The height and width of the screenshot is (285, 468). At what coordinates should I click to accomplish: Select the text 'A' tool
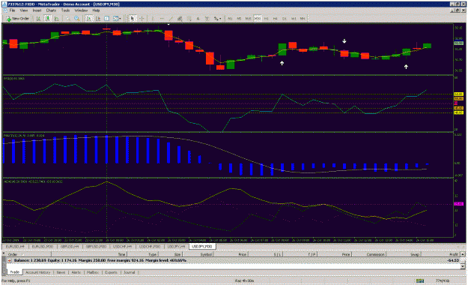[x=198, y=19]
